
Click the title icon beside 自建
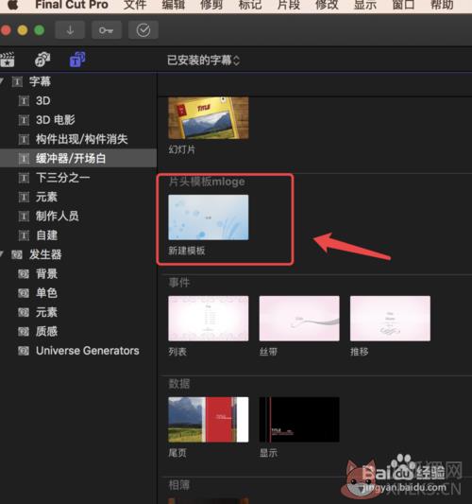click(x=24, y=235)
